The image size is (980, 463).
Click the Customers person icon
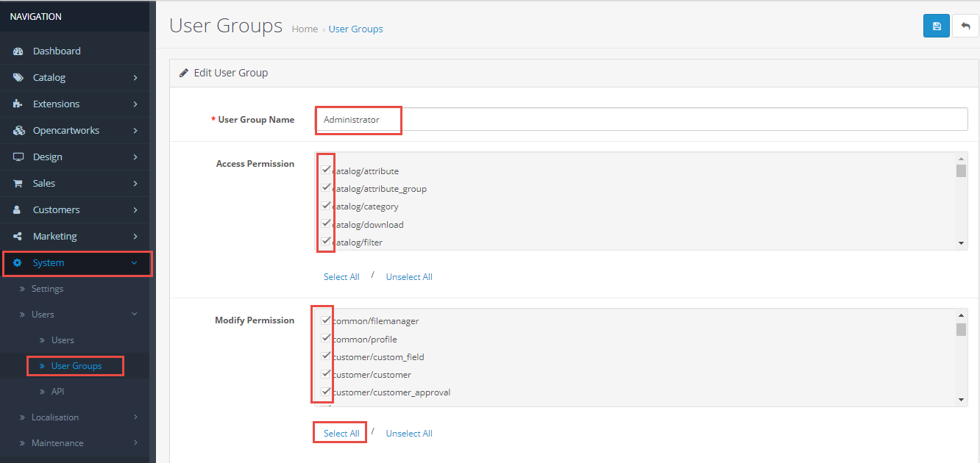tap(18, 210)
